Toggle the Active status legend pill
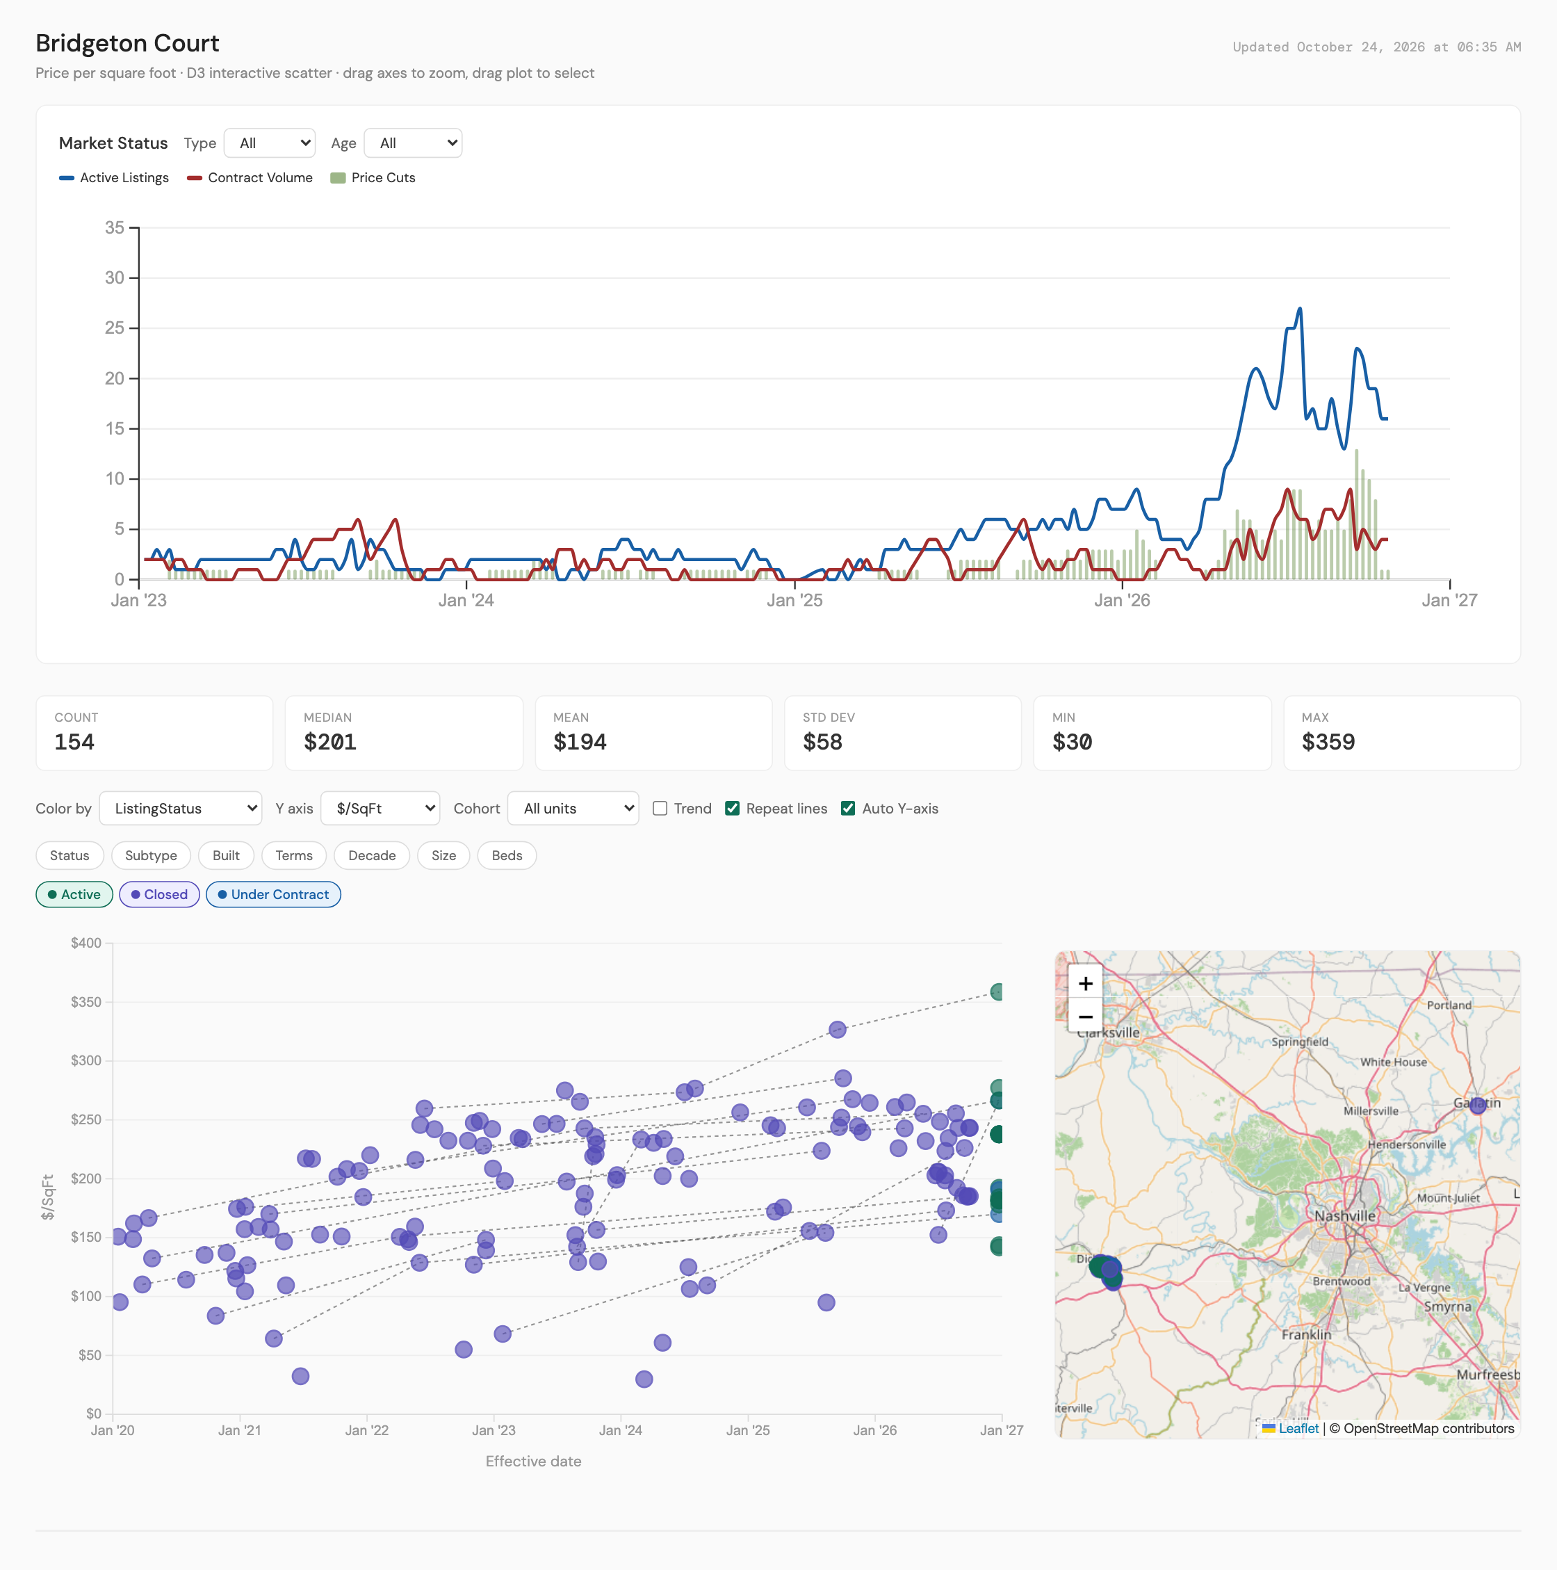Screen dimensions: 1557x1570 (x=74, y=895)
